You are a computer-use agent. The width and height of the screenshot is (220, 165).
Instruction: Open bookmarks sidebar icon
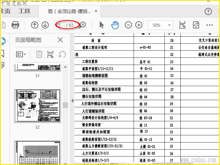pos(3,53)
